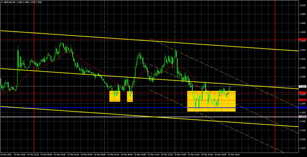Click the 1.3384 current price label

pyautogui.click(x=302, y=87)
